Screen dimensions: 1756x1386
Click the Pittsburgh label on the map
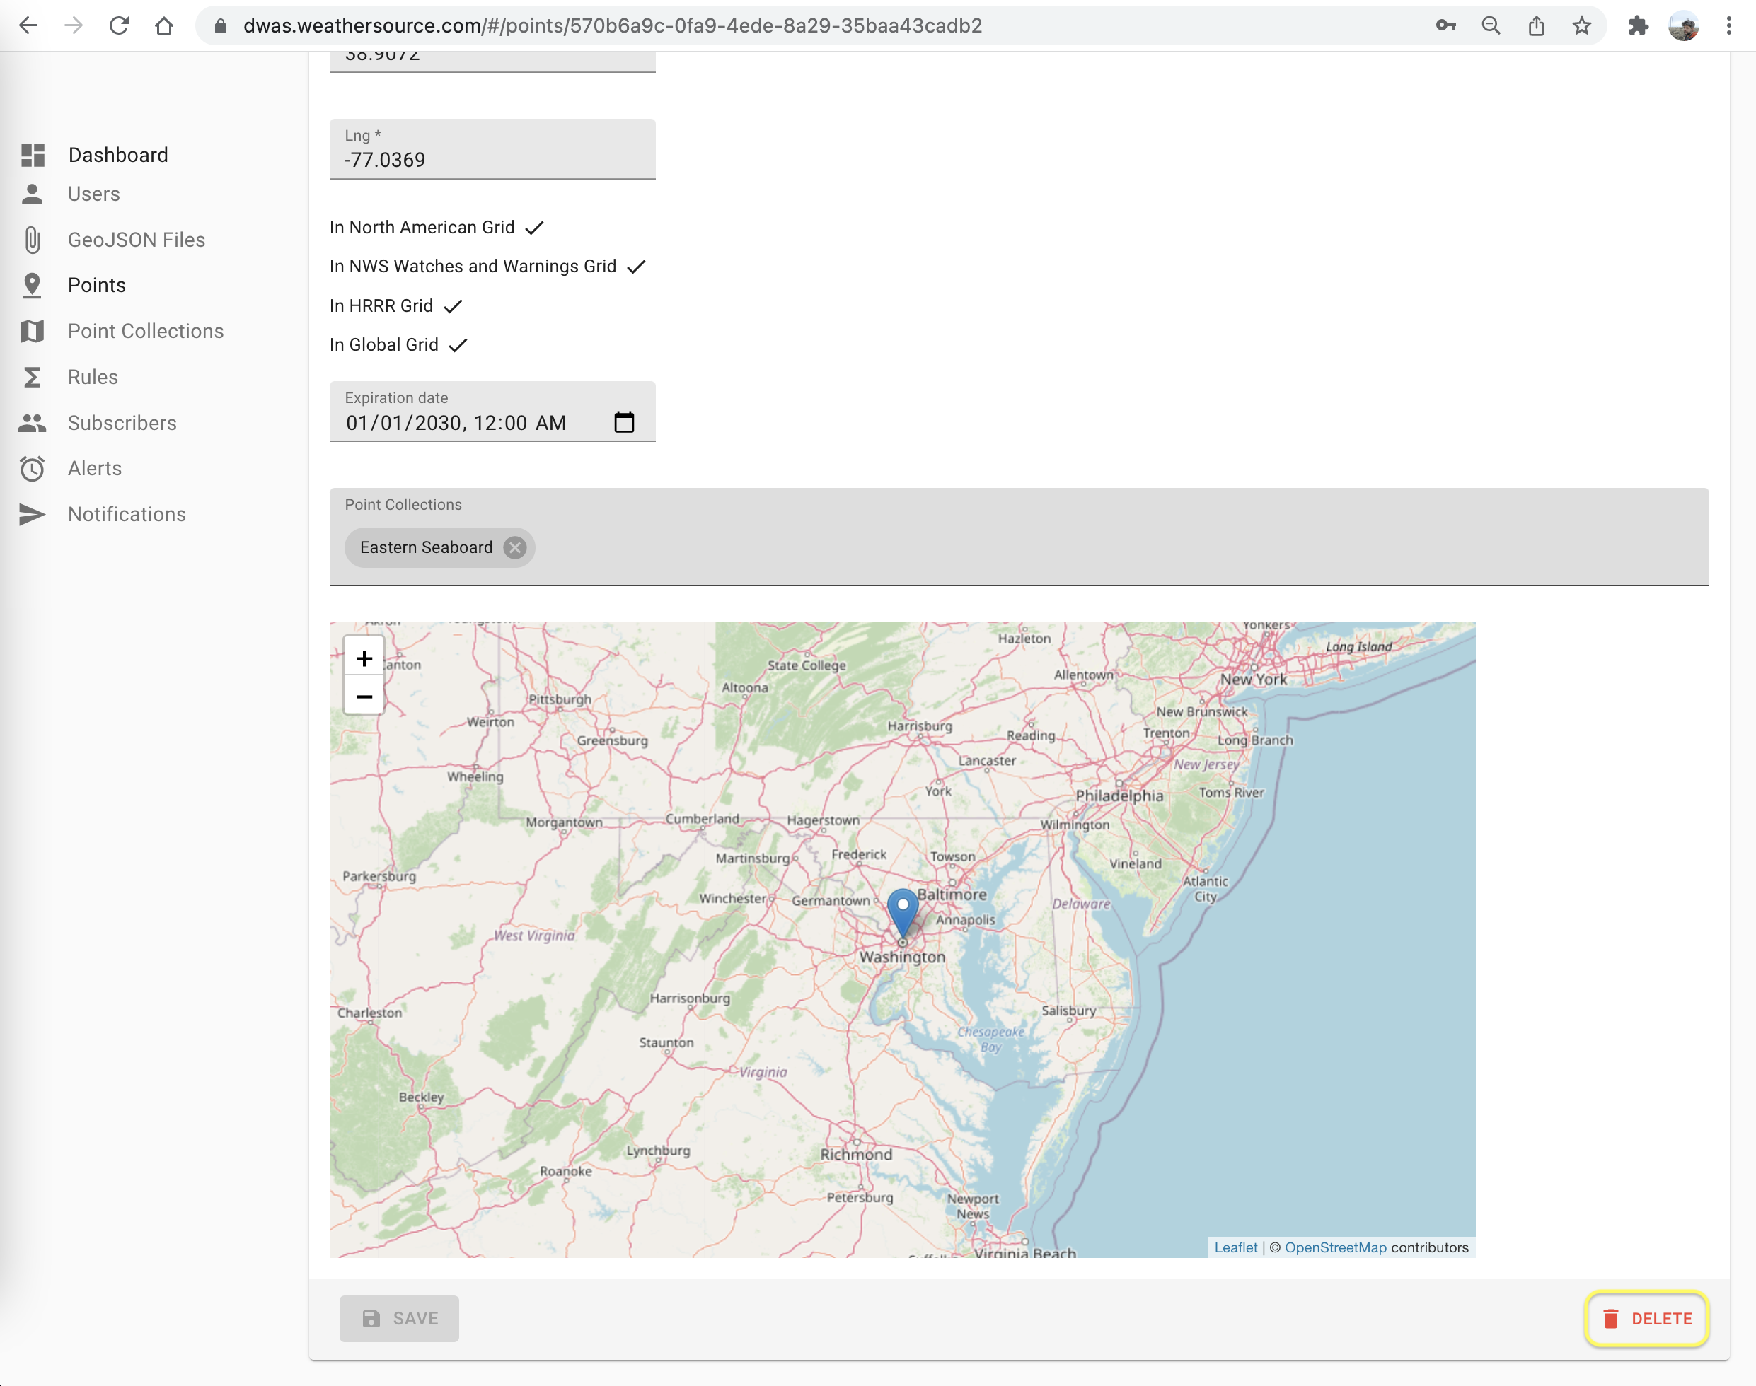point(560,699)
